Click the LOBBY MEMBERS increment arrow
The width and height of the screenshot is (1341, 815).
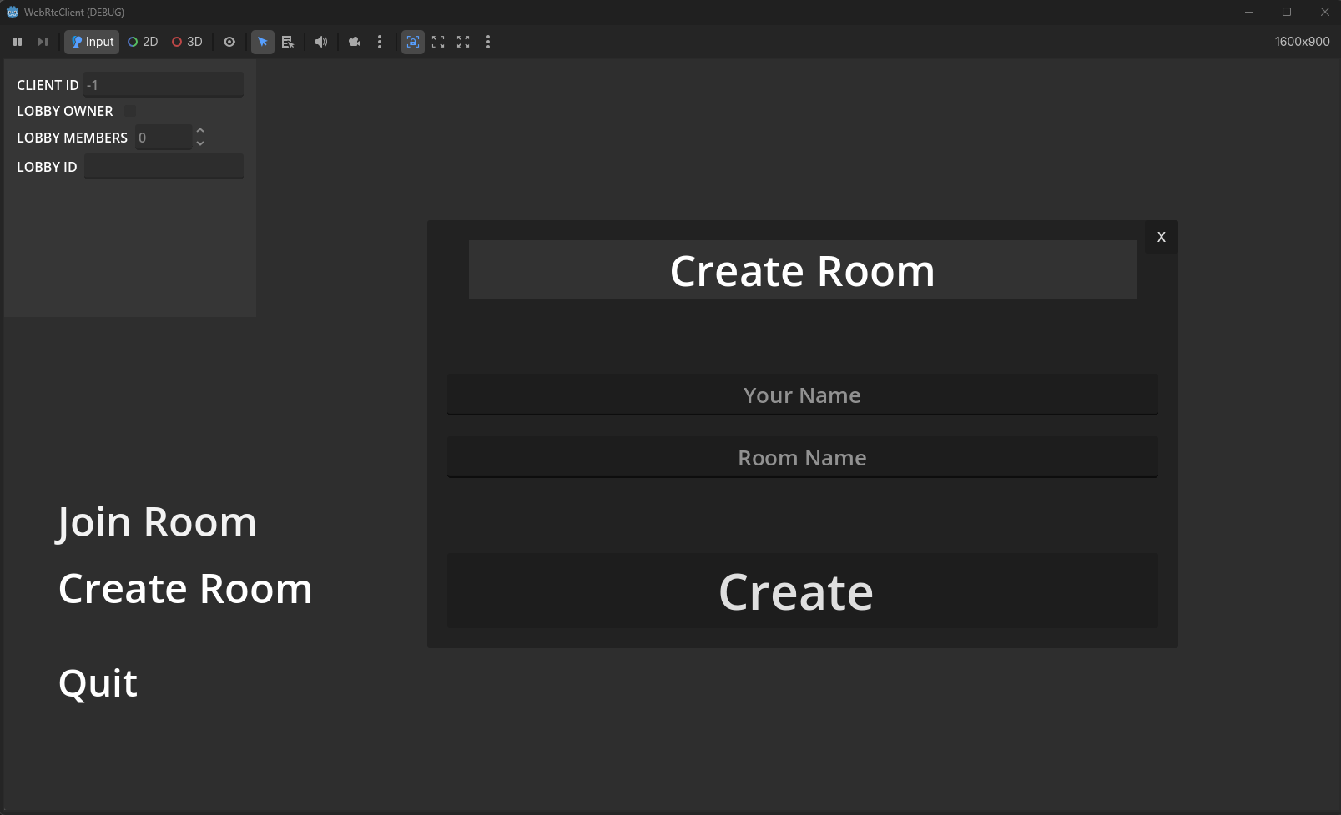[200, 131]
